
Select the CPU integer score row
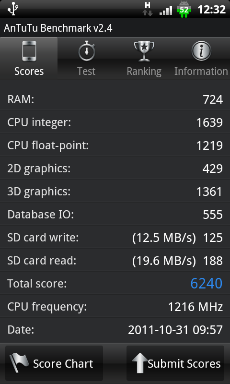click(x=115, y=122)
